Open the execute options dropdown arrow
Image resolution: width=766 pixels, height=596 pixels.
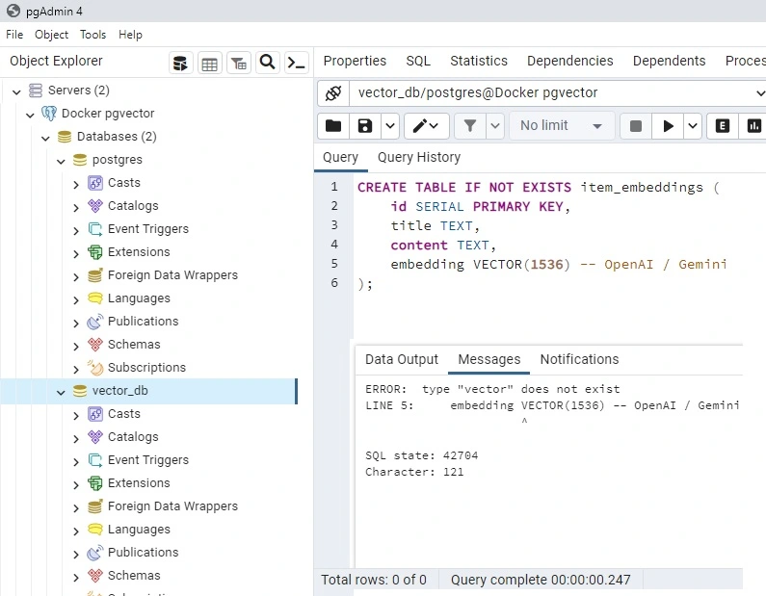tap(693, 126)
